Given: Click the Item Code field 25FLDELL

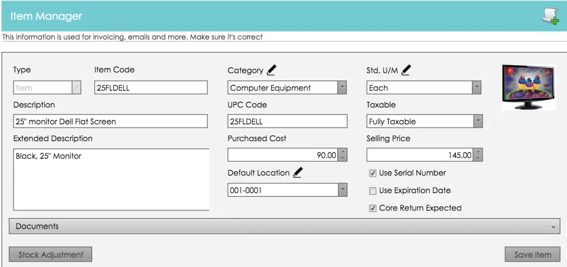Looking at the screenshot, I should pyautogui.click(x=151, y=87).
